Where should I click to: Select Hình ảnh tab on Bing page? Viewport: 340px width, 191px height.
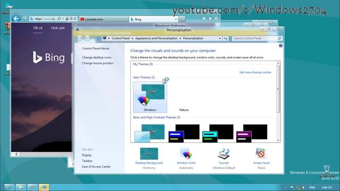(58, 28)
